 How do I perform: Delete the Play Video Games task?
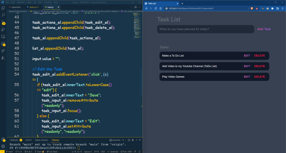[x=259, y=77]
